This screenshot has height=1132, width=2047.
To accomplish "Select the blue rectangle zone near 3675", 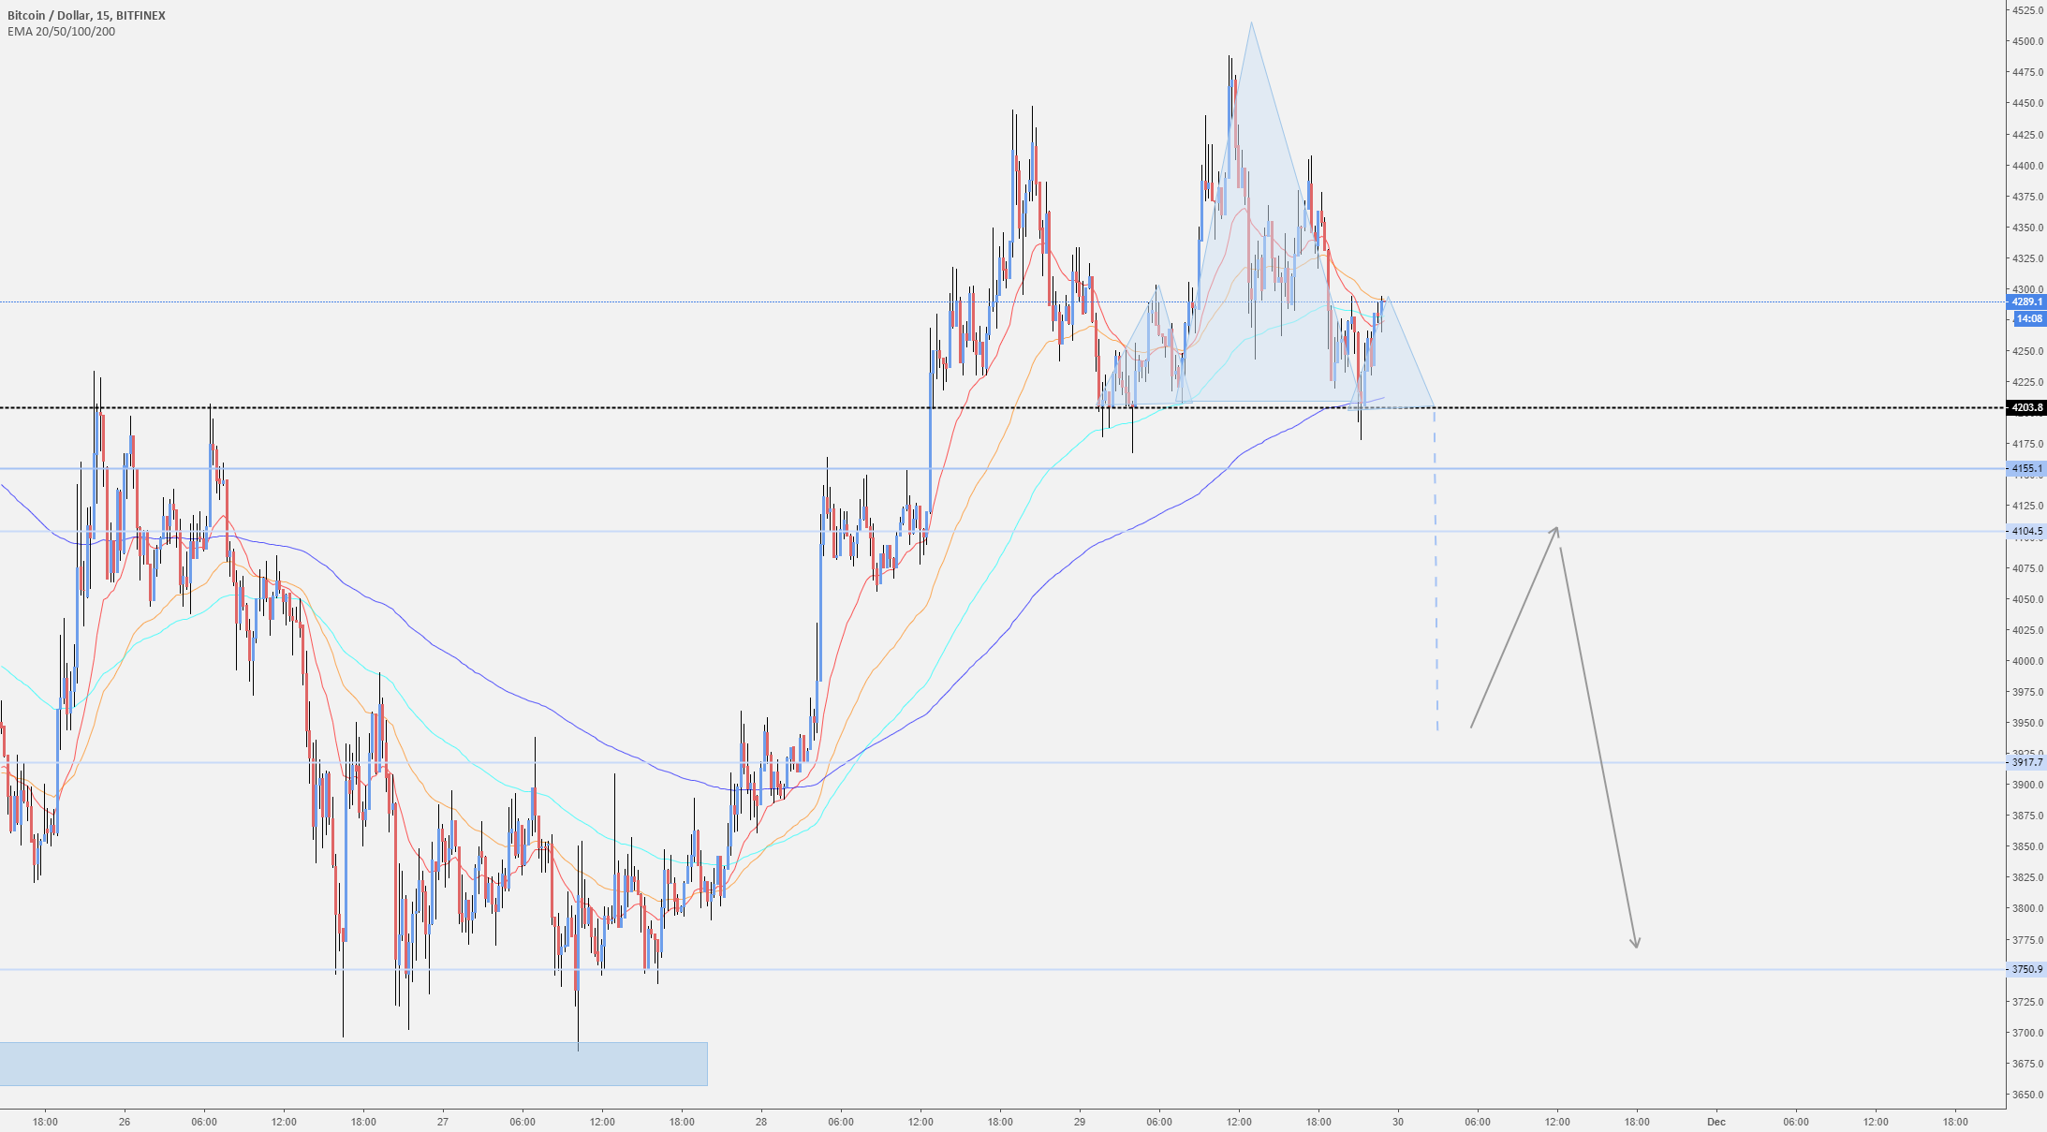I will click(351, 1062).
